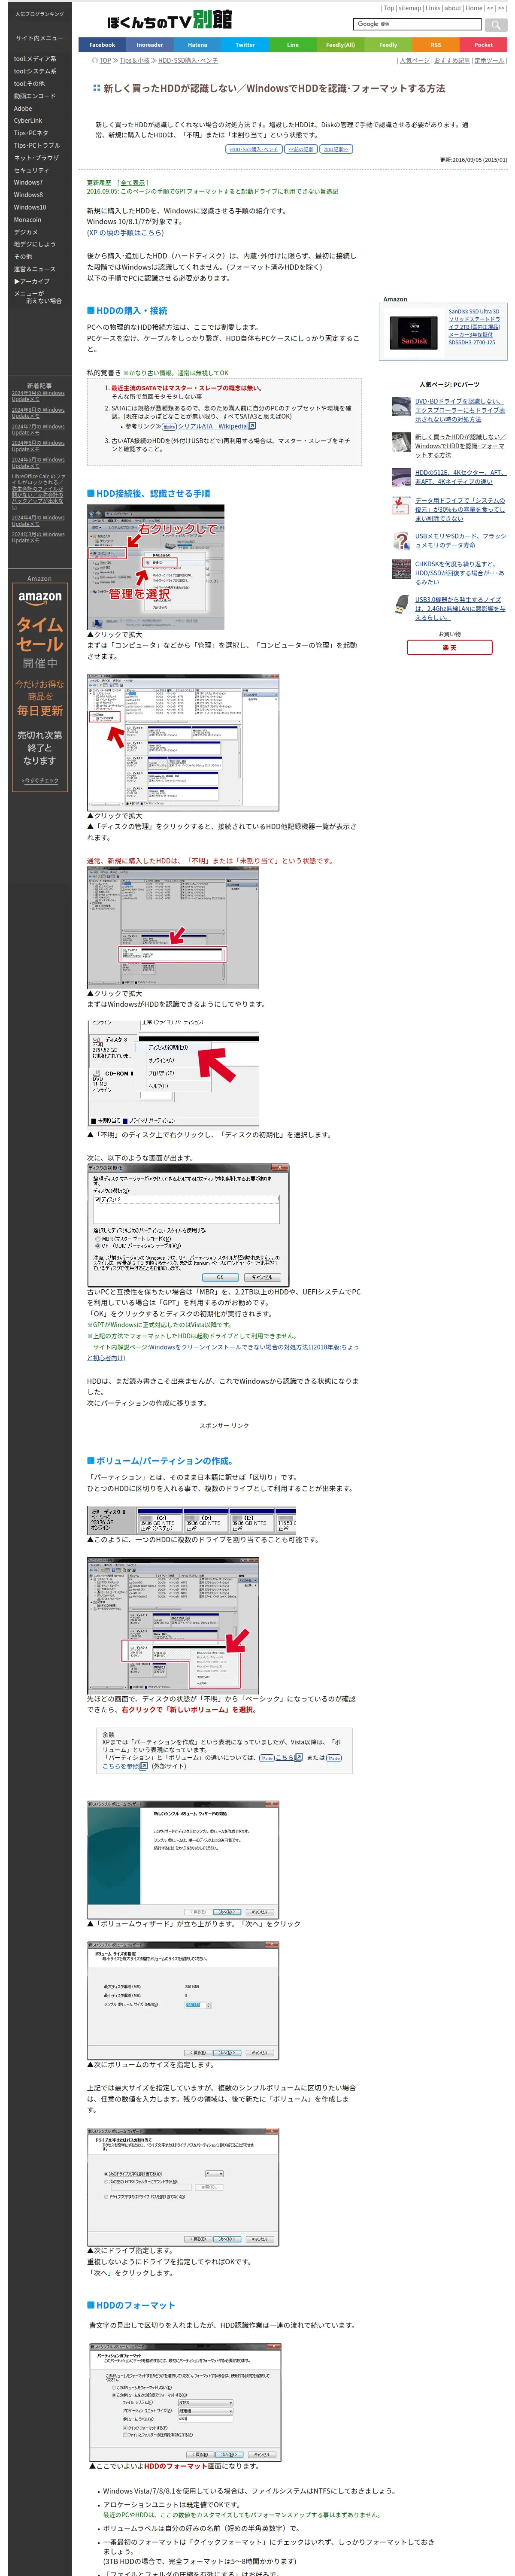Click メニューが消えない場合 sidebar link

click(38, 297)
